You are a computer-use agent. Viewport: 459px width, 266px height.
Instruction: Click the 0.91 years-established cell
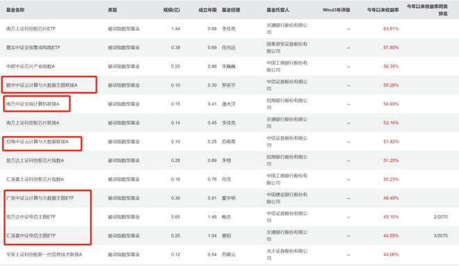point(212,198)
